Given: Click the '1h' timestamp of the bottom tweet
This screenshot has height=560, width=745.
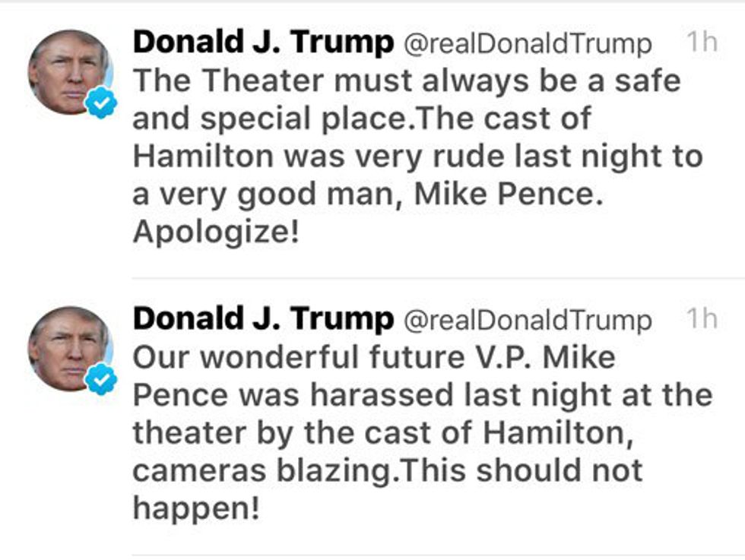Looking at the screenshot, I should [701, 319].
